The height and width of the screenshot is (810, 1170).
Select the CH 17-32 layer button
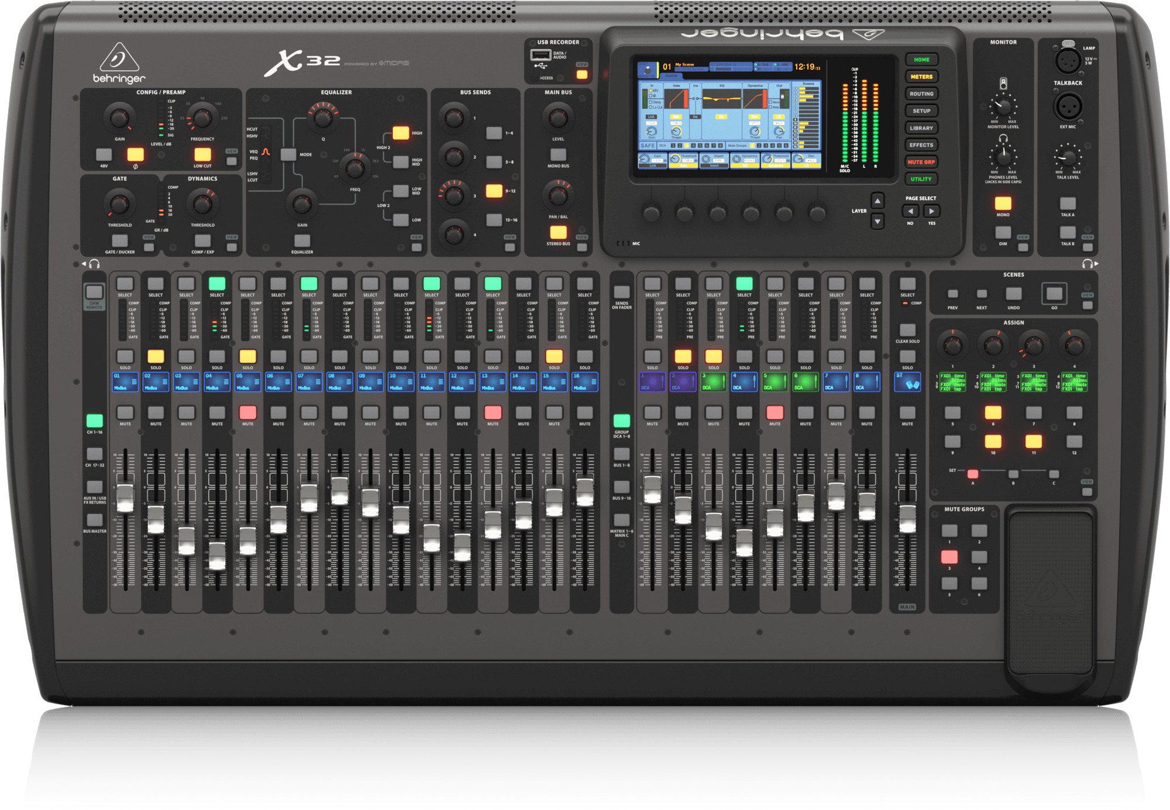(94, 454)
